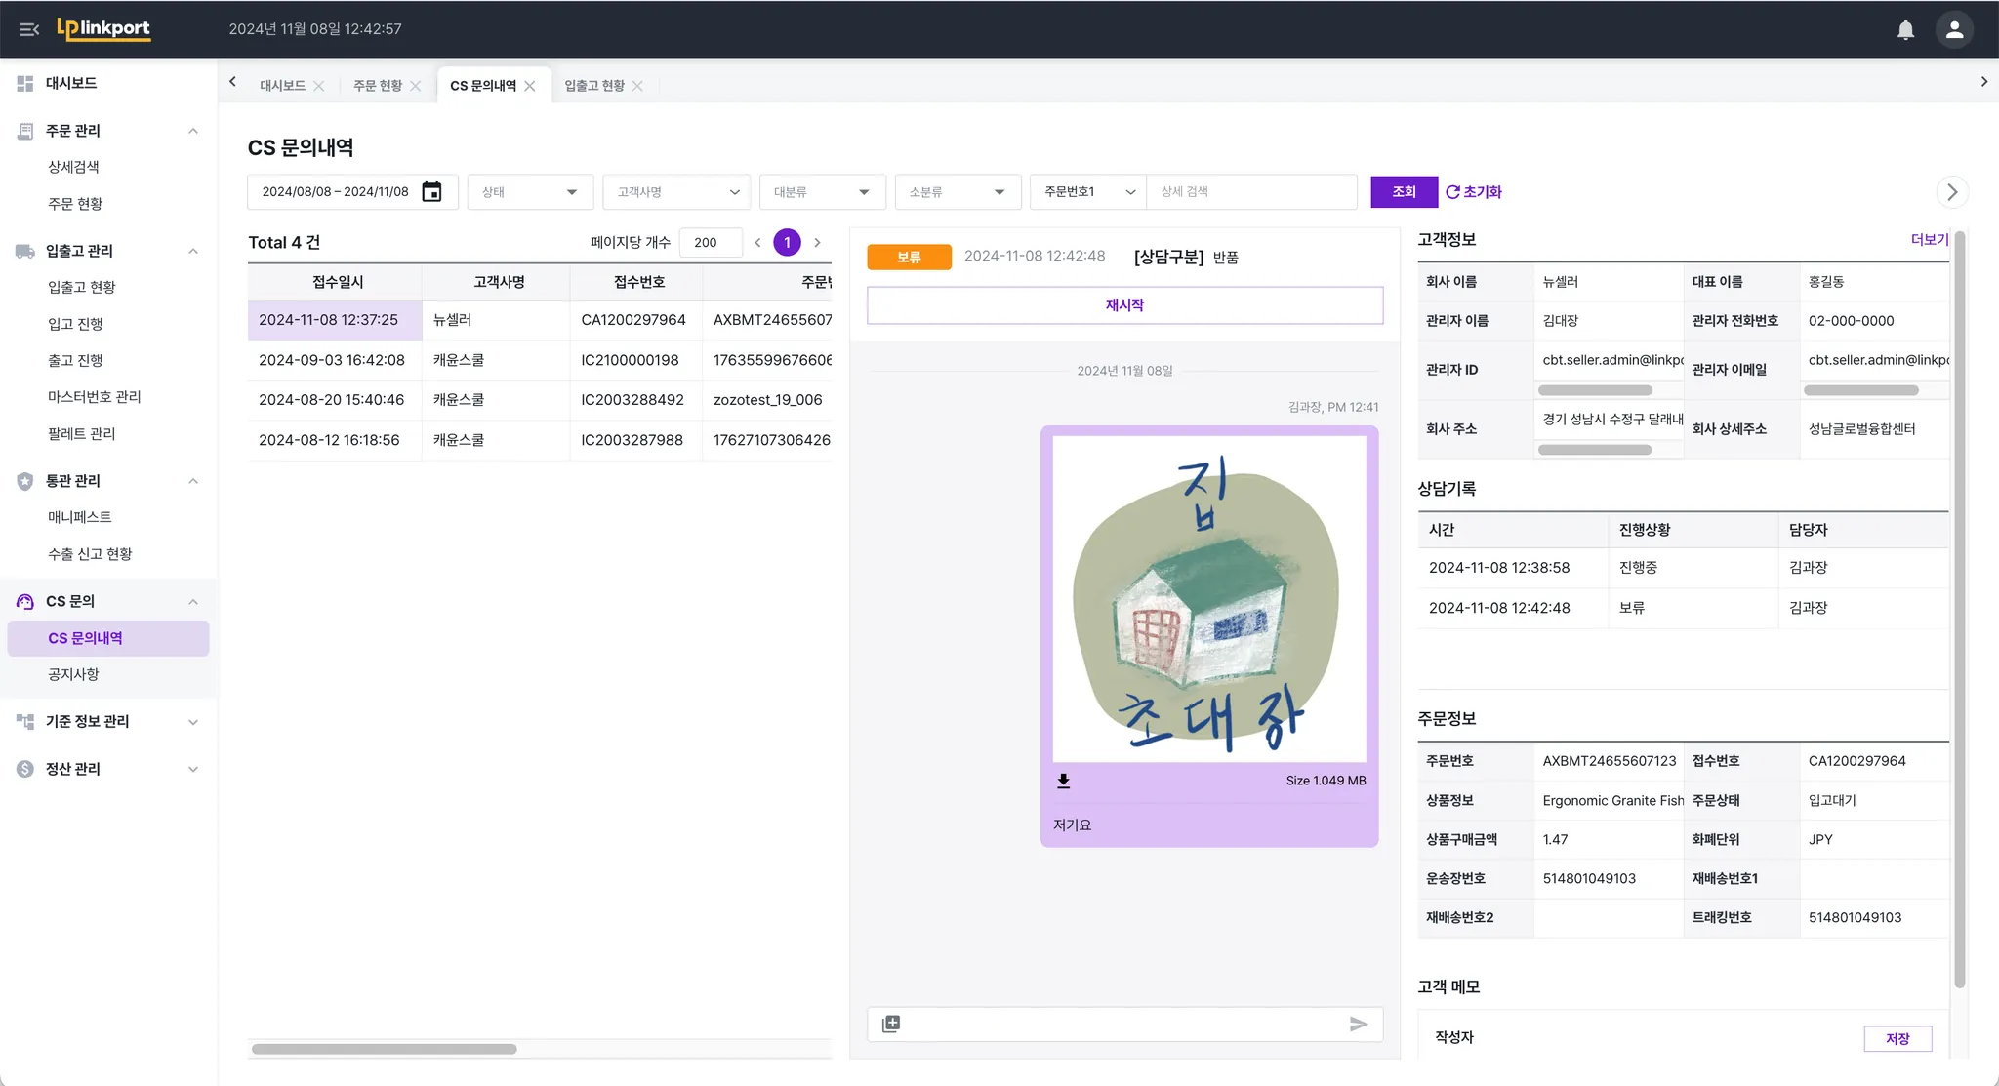Toggle the hamburger sidebar menu icon

click(29, 29)
